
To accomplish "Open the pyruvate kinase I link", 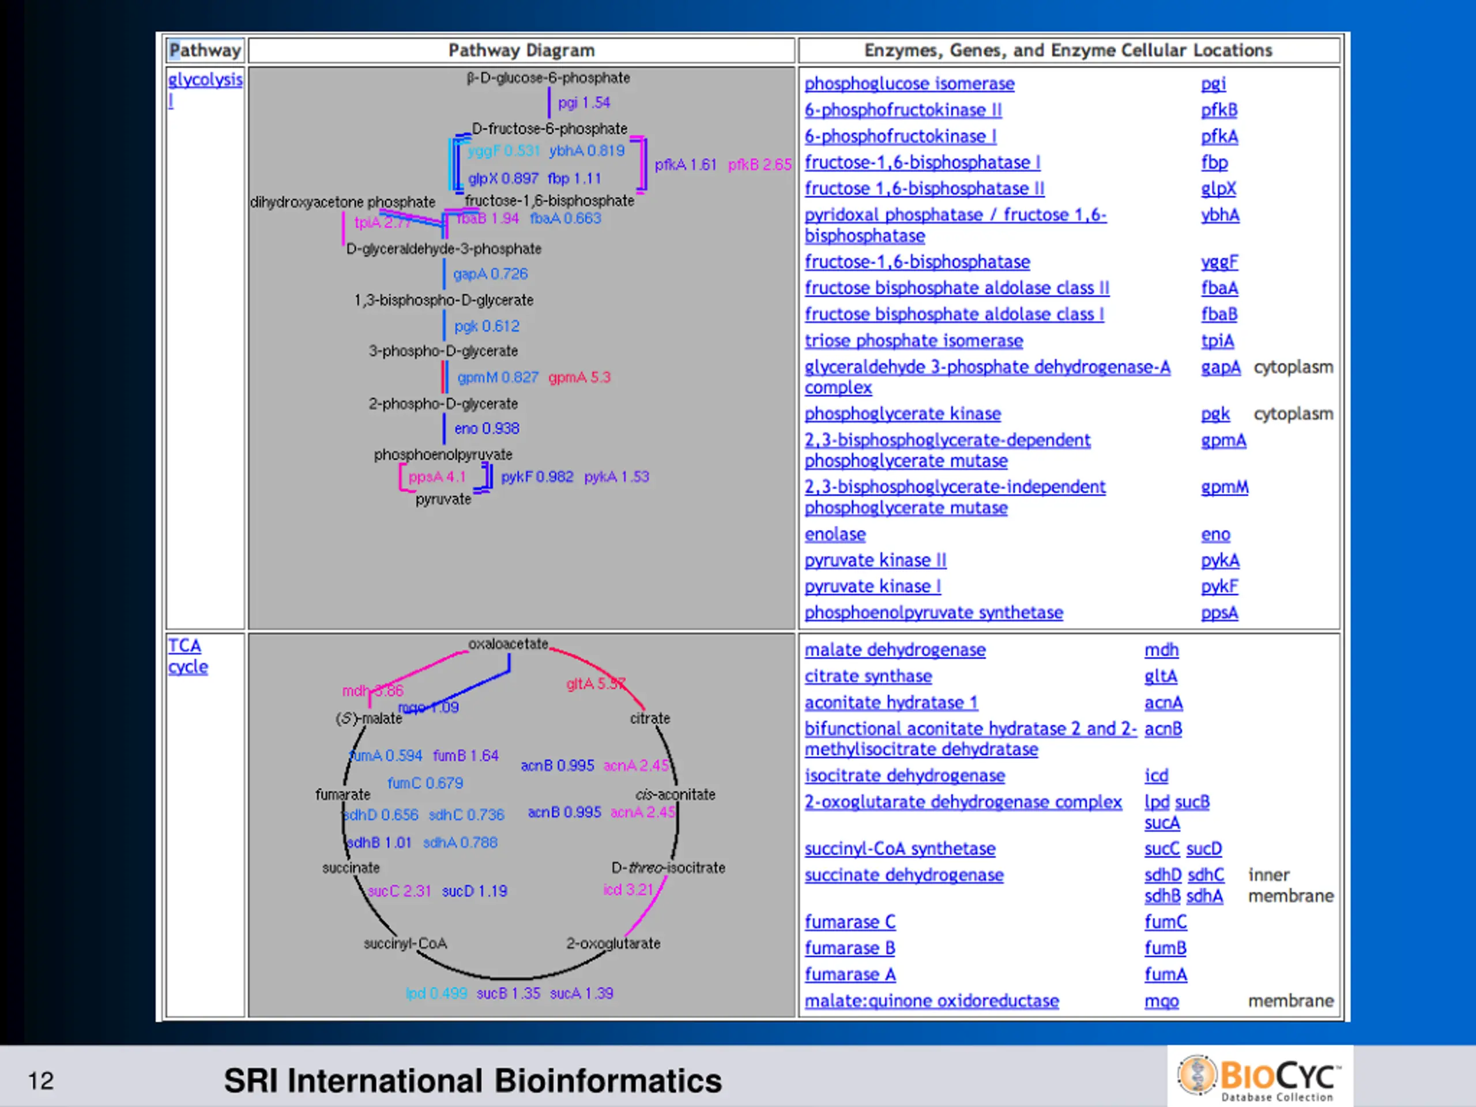I will click(x=873, y=586).
